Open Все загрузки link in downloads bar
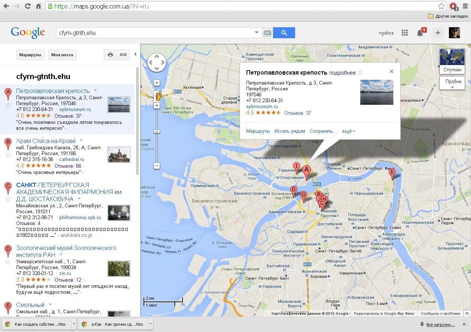Viewport: 471px width, 332px height. coord(440,324)
